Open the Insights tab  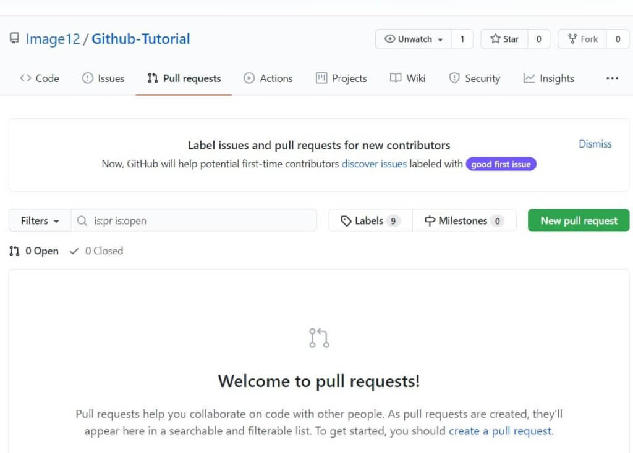pos(549,78)
